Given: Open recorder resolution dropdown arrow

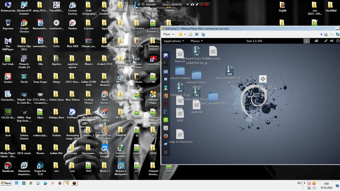Looking at the screenshot, I should [x=188, y=5].
